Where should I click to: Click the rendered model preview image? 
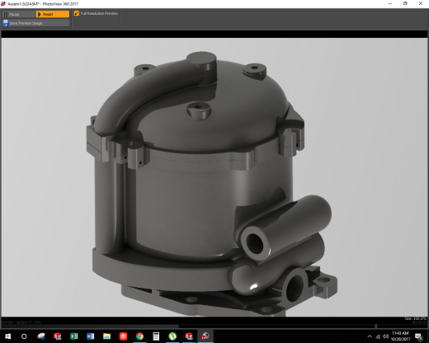click(214, 177)
